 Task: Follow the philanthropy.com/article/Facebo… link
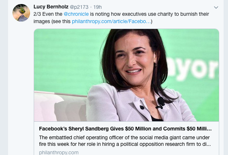[x=111, y=21]
